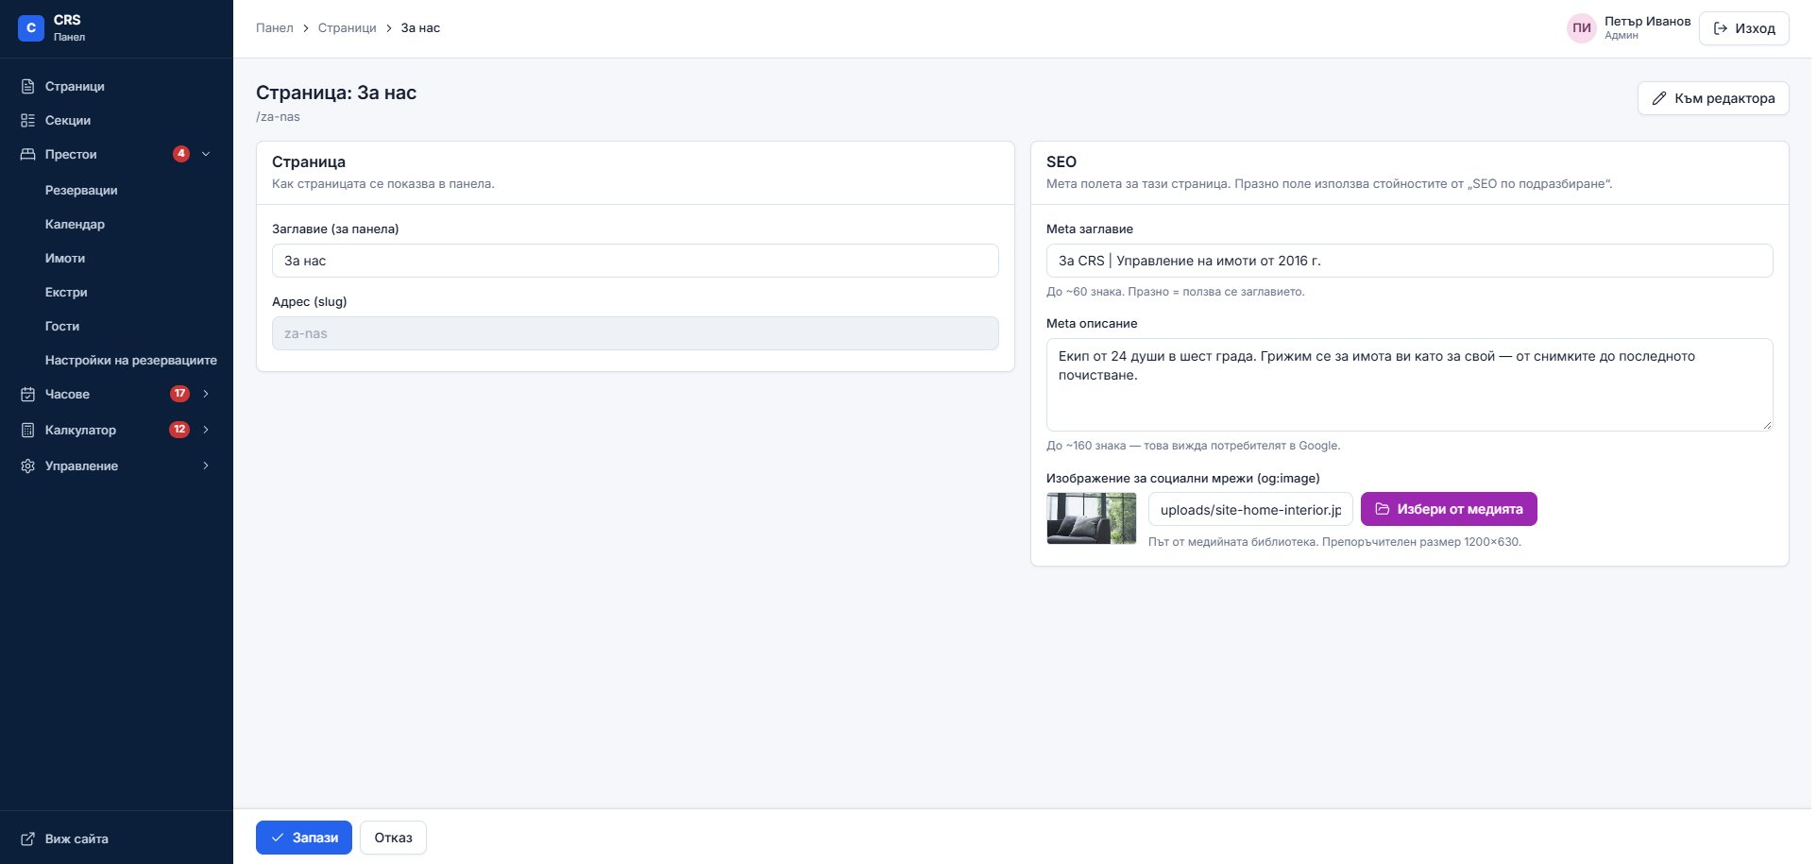Click the red 12 badge on Калкулатор

tap(179, 430)
